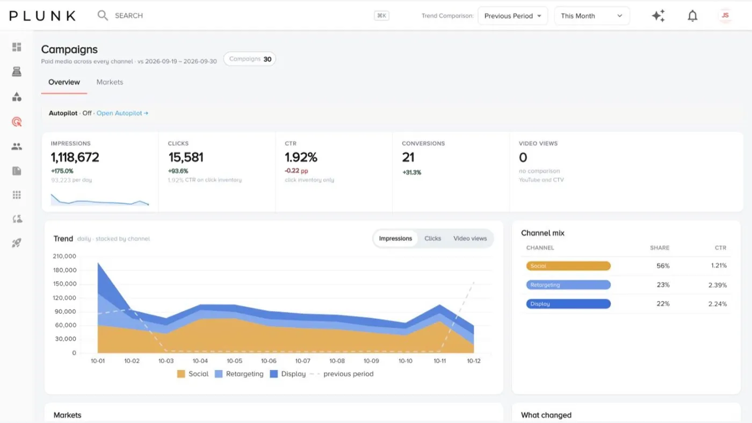Image resolution: width=752 pixels, height=423 pixels.
Task: Open the Impressions metric card
Action: 100,172
